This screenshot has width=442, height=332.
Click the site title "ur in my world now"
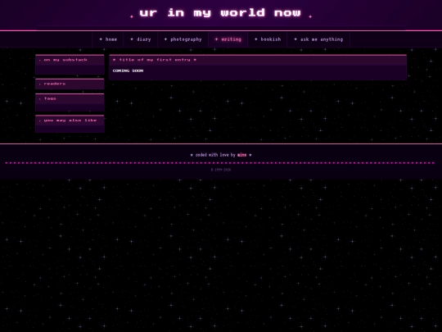pyautogui.click(x=220, y=12)
